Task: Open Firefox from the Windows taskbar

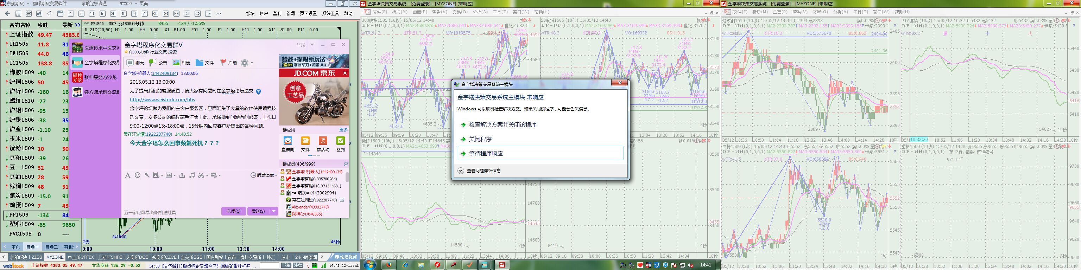Action: [388, 264]
